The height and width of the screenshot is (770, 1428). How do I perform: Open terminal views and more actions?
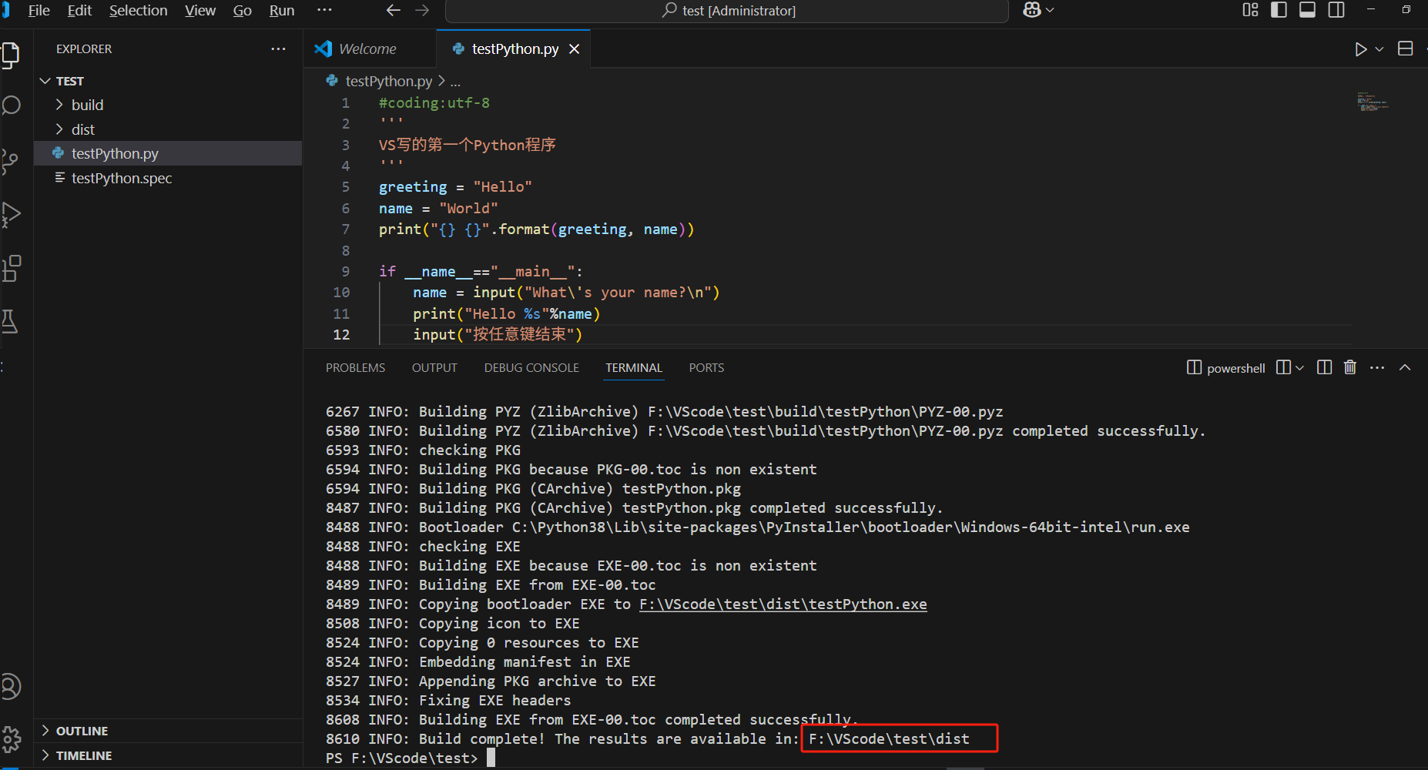(x=1377, y=367)
